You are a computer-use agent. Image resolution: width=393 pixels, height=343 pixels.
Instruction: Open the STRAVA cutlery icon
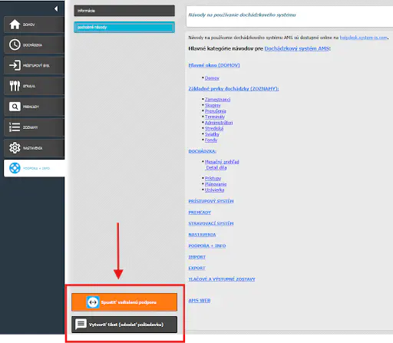[15, 86]
